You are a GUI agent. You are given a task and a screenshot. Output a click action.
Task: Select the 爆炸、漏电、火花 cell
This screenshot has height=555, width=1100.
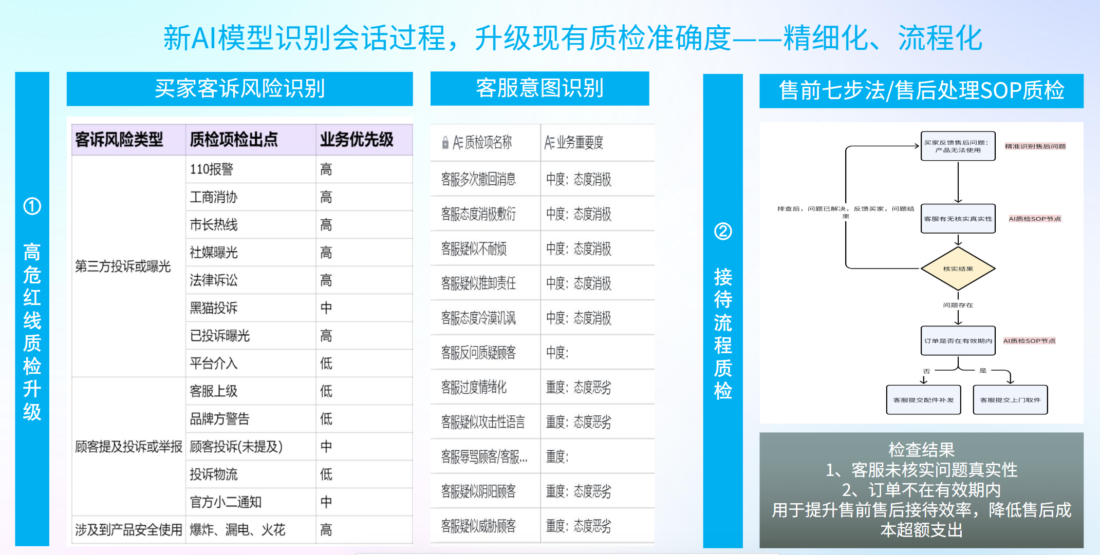click(251, 529)
